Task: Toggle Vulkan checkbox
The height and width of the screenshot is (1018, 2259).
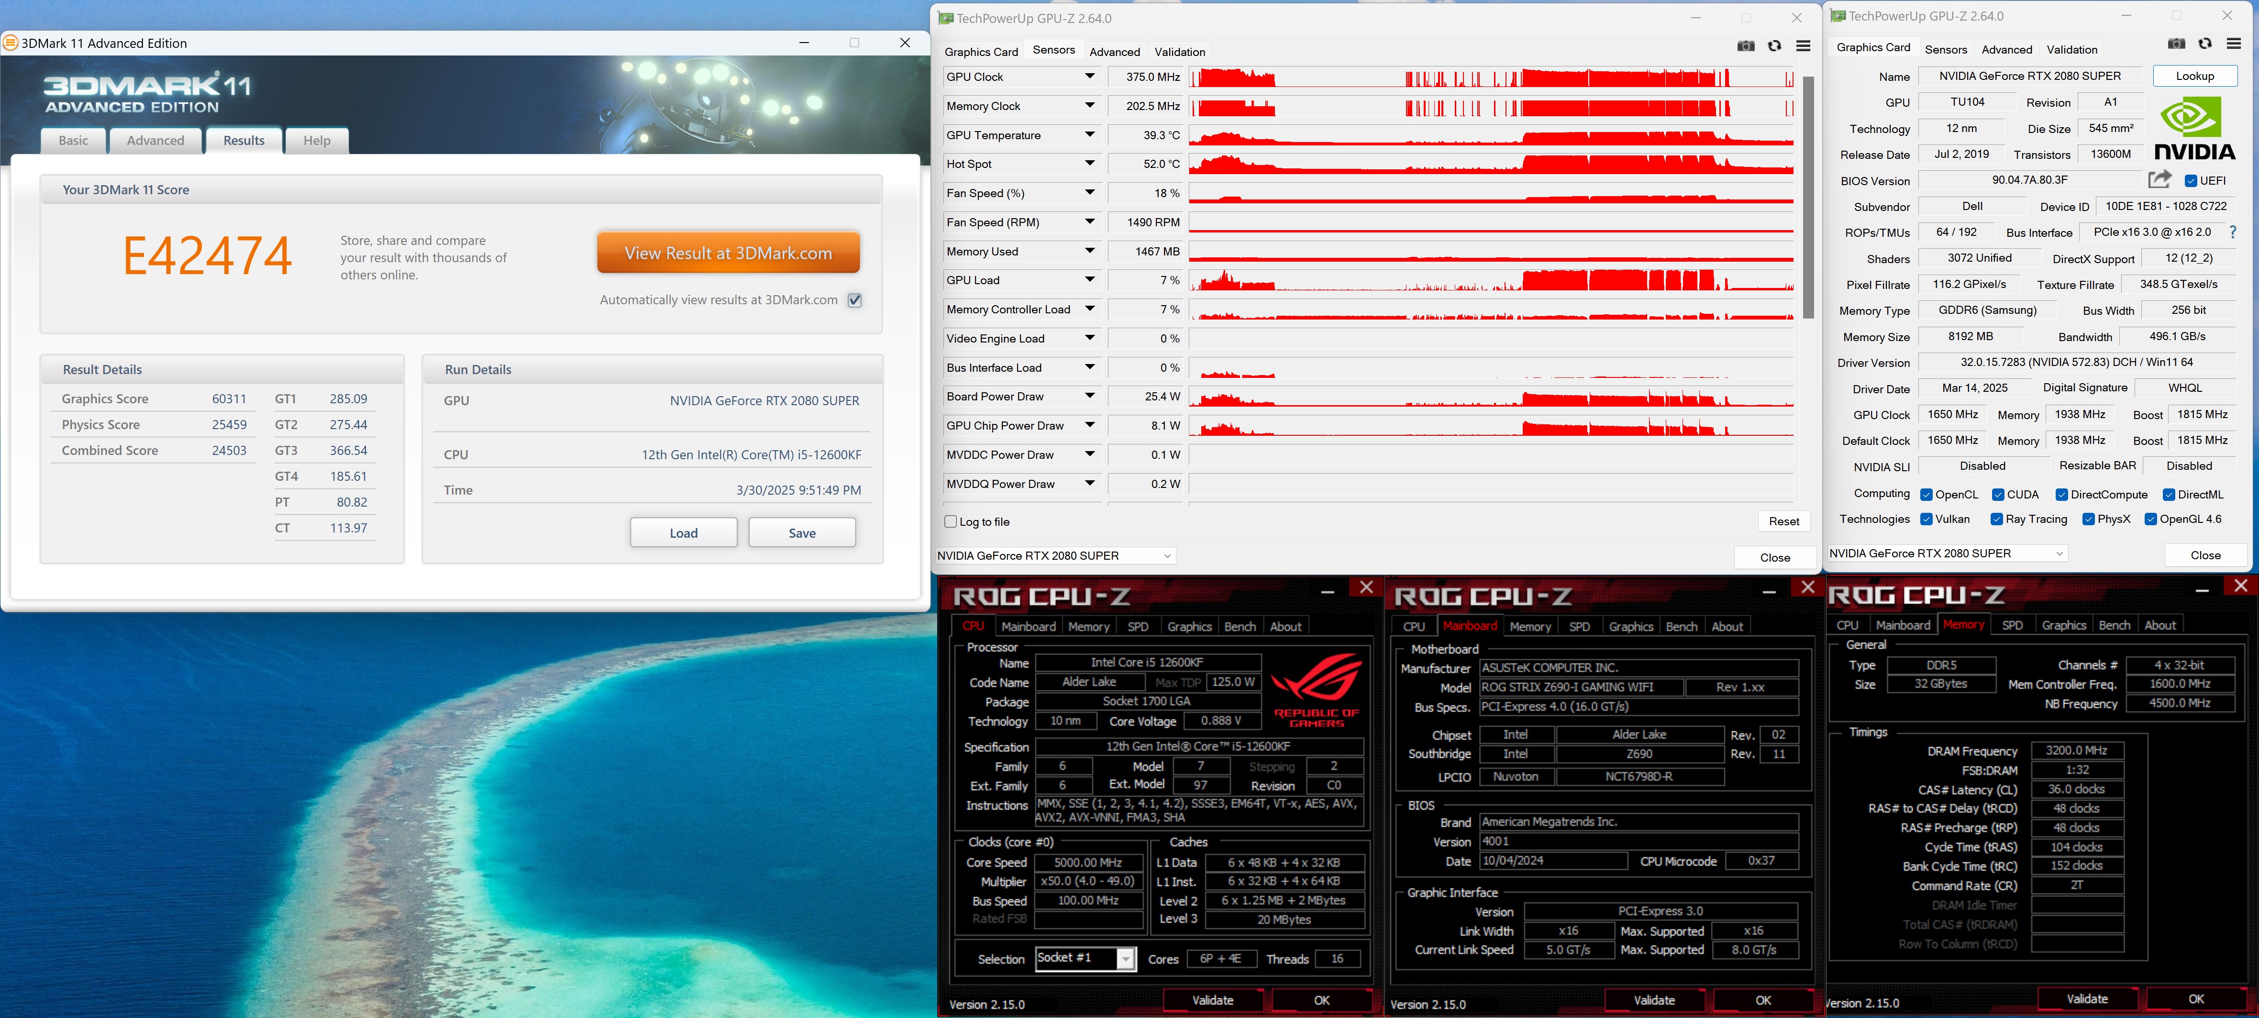Action: (x=1927, y=519)
